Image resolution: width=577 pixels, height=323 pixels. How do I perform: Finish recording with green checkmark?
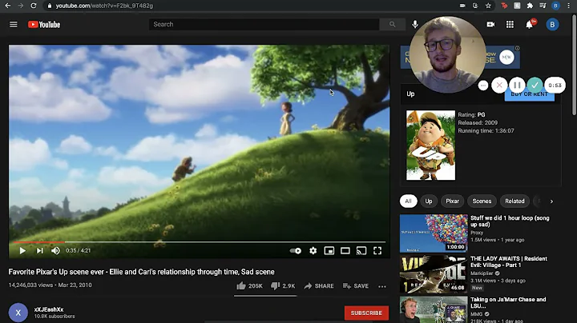(x=535, y=86)
